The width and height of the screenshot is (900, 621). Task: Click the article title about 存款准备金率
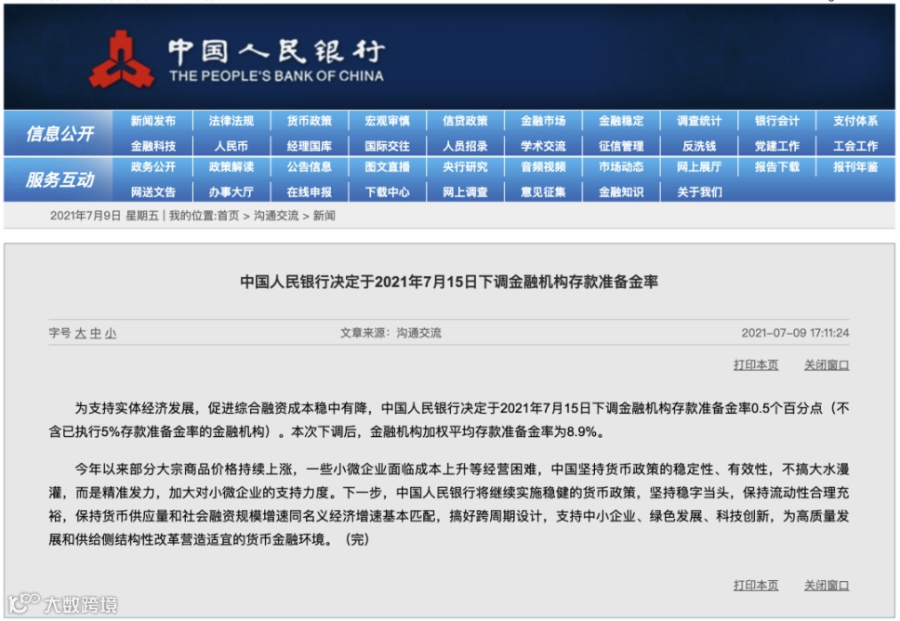(x=449, y=282)
